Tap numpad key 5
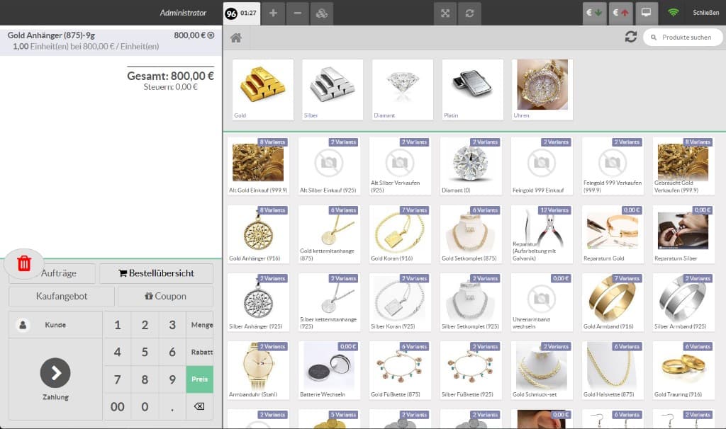This screenshot has height=429, width=726. [x=145, y=352]
